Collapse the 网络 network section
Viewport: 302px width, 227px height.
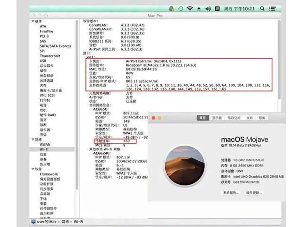(33, 140)
